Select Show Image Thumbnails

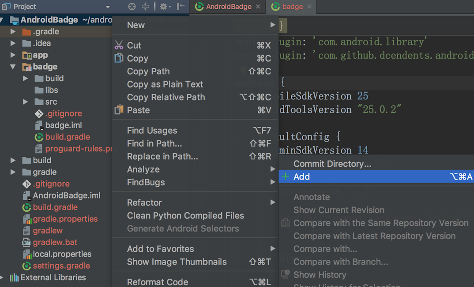coord(195,262)
